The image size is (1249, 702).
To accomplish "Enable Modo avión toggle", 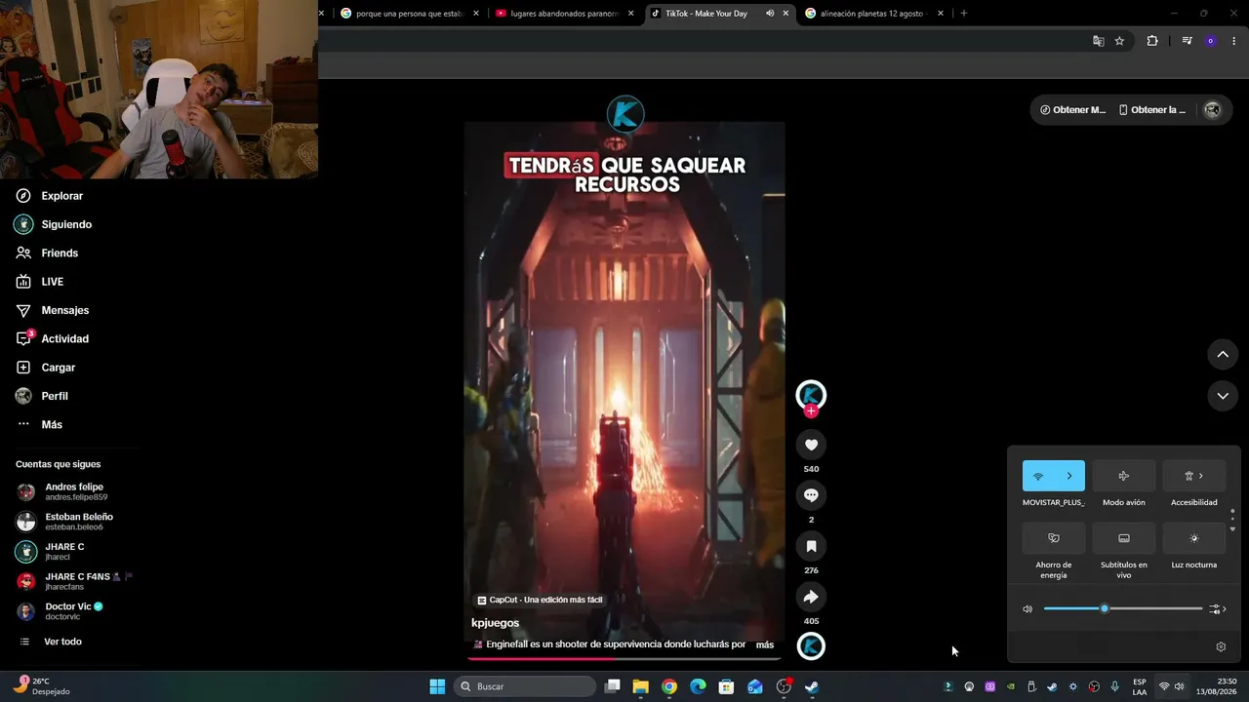I will [1124, 476].
